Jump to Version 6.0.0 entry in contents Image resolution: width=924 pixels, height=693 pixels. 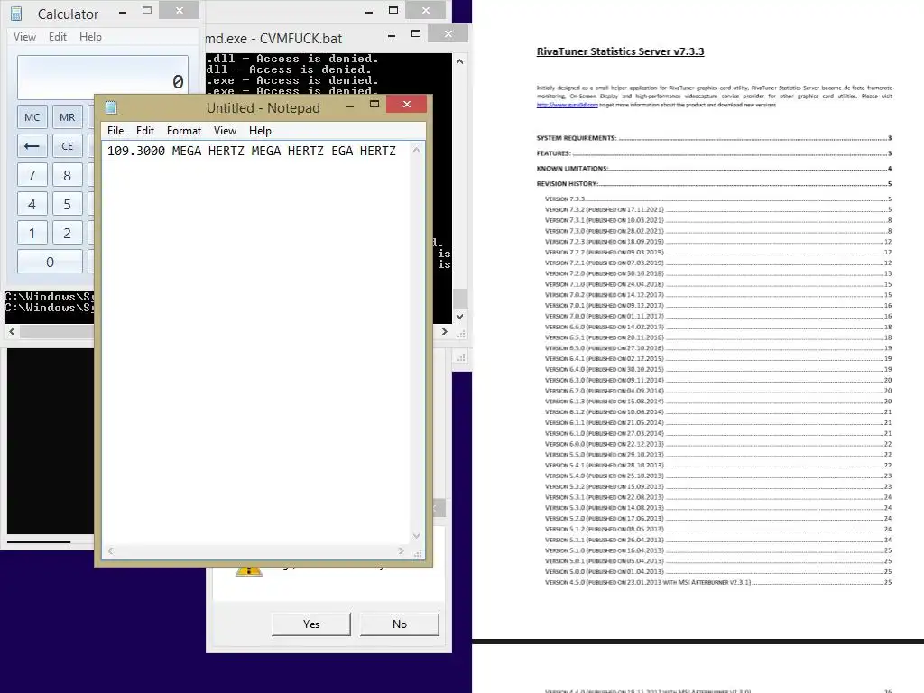pyautogui.click(x=718, y=444)
